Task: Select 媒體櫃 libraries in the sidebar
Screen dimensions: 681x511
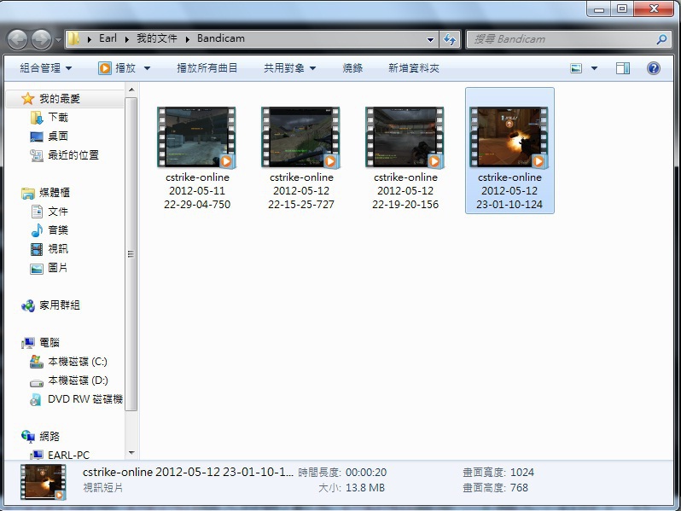Action: [55, 192]
